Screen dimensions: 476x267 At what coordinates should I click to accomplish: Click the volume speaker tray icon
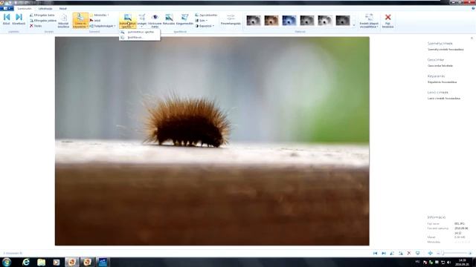tap(448, 262)
